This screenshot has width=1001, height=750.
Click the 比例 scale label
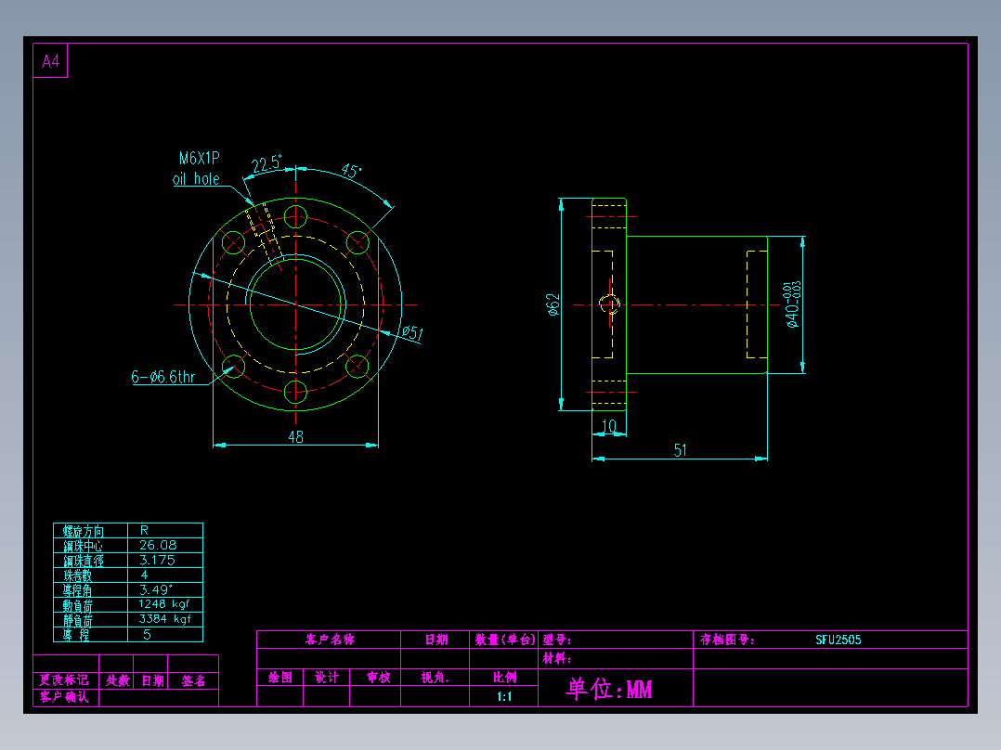(505, 678)
